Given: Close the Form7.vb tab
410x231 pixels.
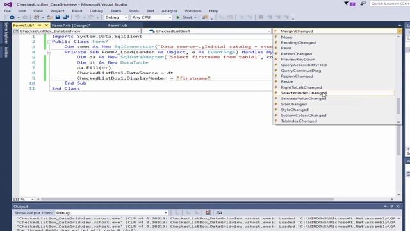Looking at the screenshot, I should [x=46, y=26].
